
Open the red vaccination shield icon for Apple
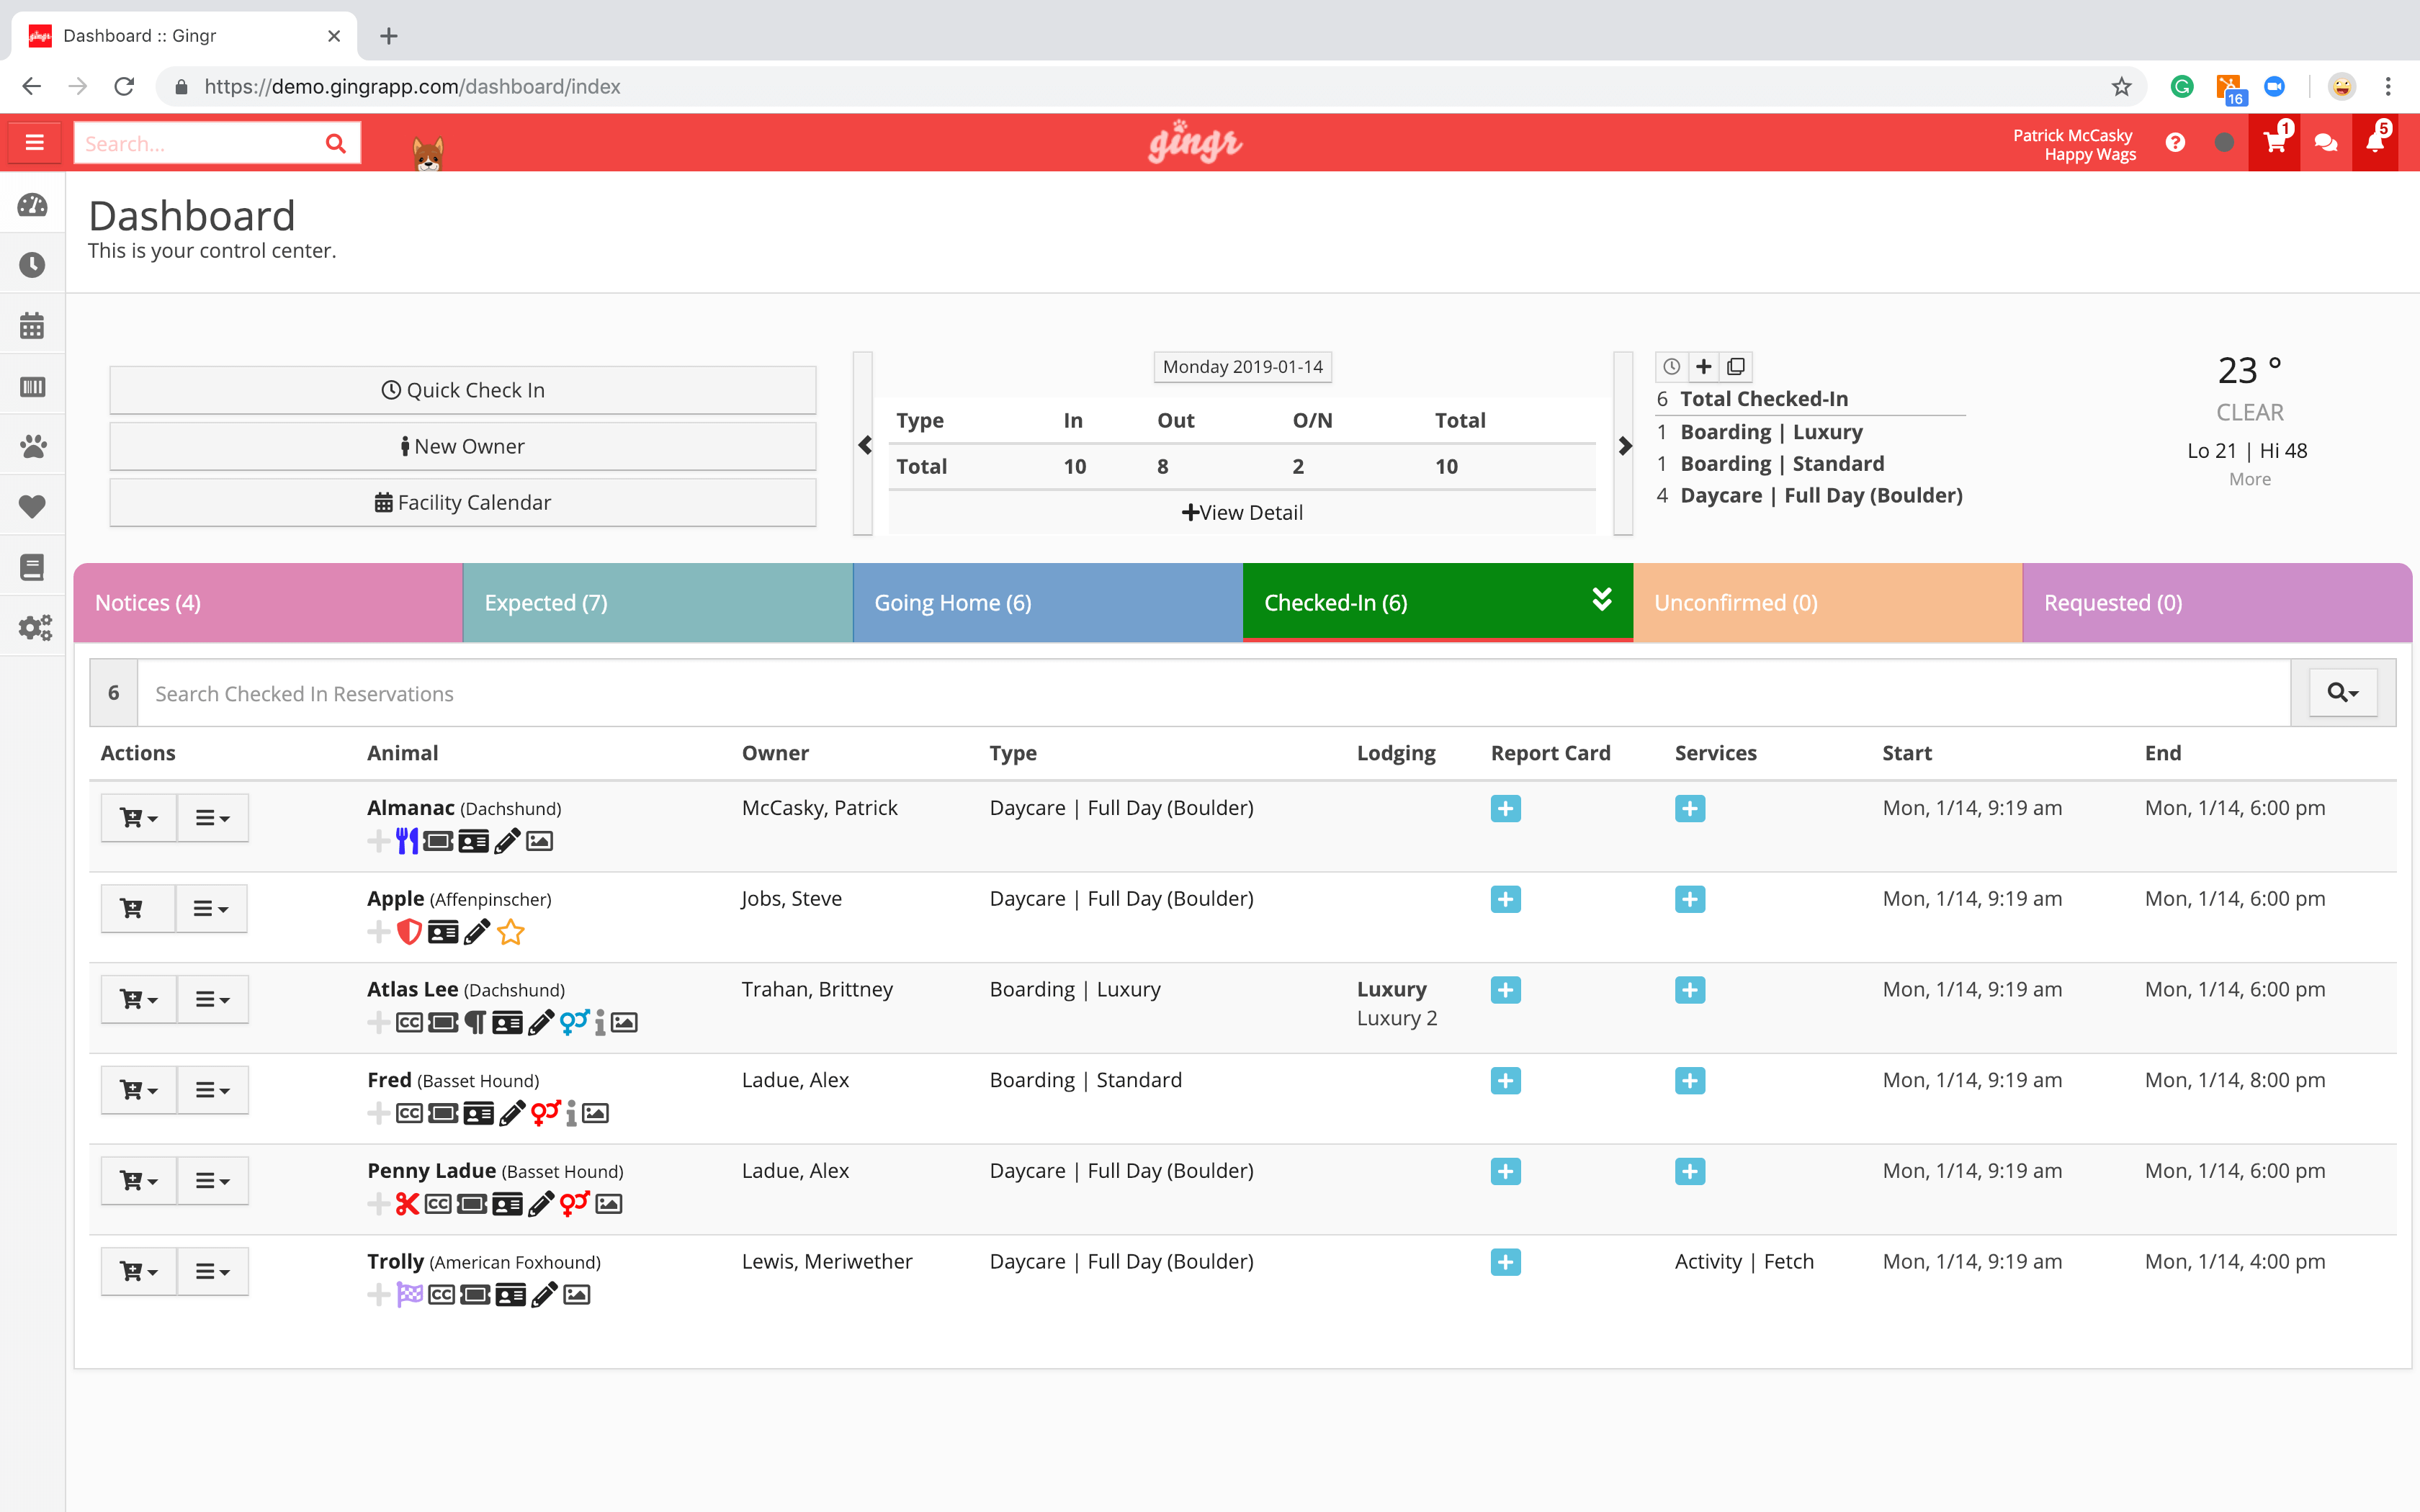pyautogui.click(x=409, y=932)
